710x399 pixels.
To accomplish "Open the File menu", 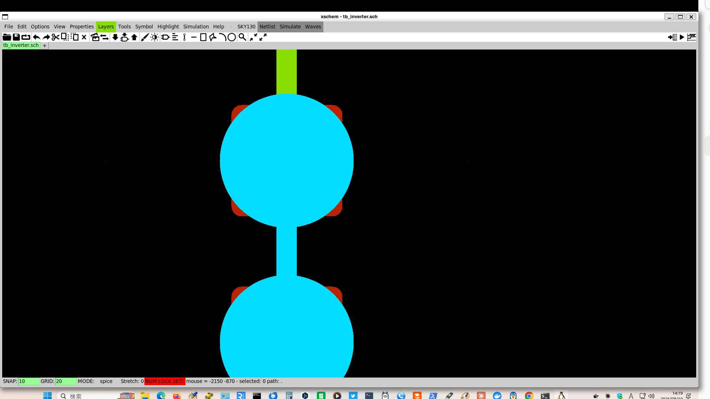I will [9, 27].
